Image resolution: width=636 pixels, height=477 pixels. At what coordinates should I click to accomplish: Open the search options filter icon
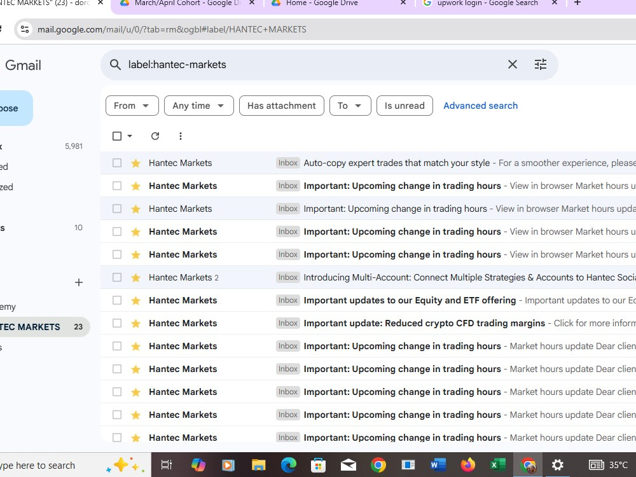[540, 64]
